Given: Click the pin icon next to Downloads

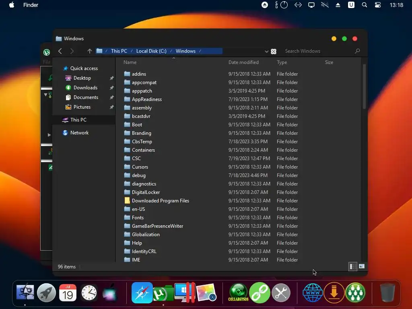Looking at the screenshot, I should click(112, 88).
